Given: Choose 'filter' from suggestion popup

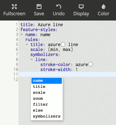Looking at the screenshot, I should coord(47,104).
